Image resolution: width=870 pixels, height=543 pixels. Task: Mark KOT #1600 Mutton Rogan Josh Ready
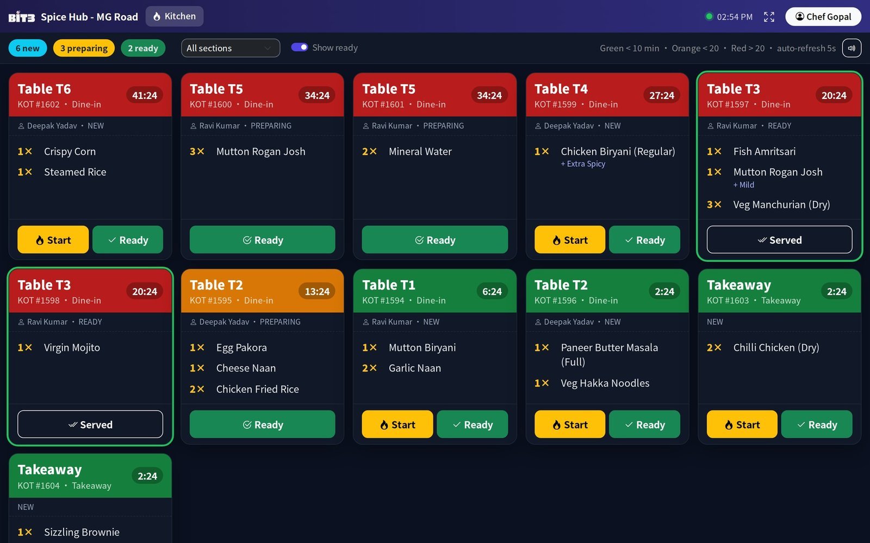click(x=263, y=239)
